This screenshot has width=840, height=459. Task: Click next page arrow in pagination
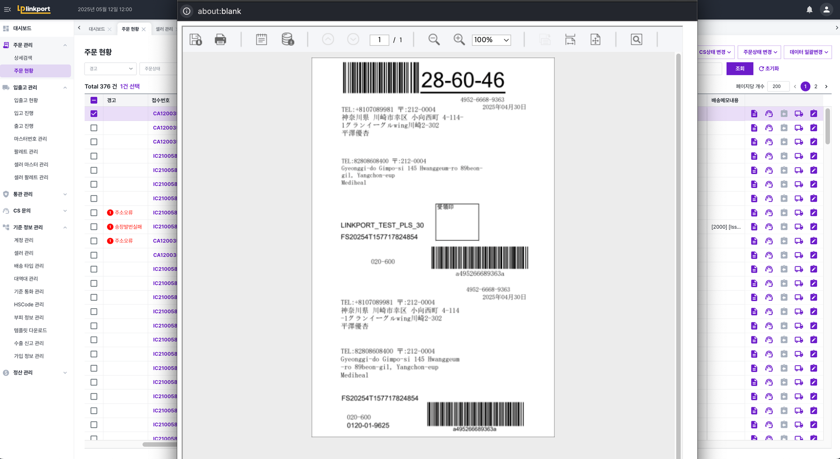coord(826,86)
